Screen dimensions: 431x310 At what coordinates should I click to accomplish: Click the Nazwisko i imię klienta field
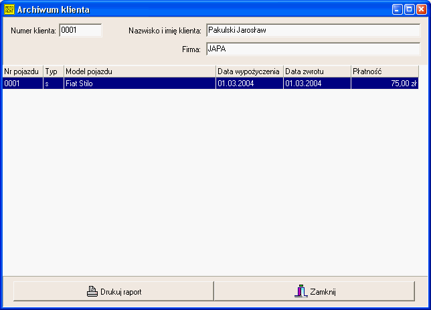click(313, 30)
